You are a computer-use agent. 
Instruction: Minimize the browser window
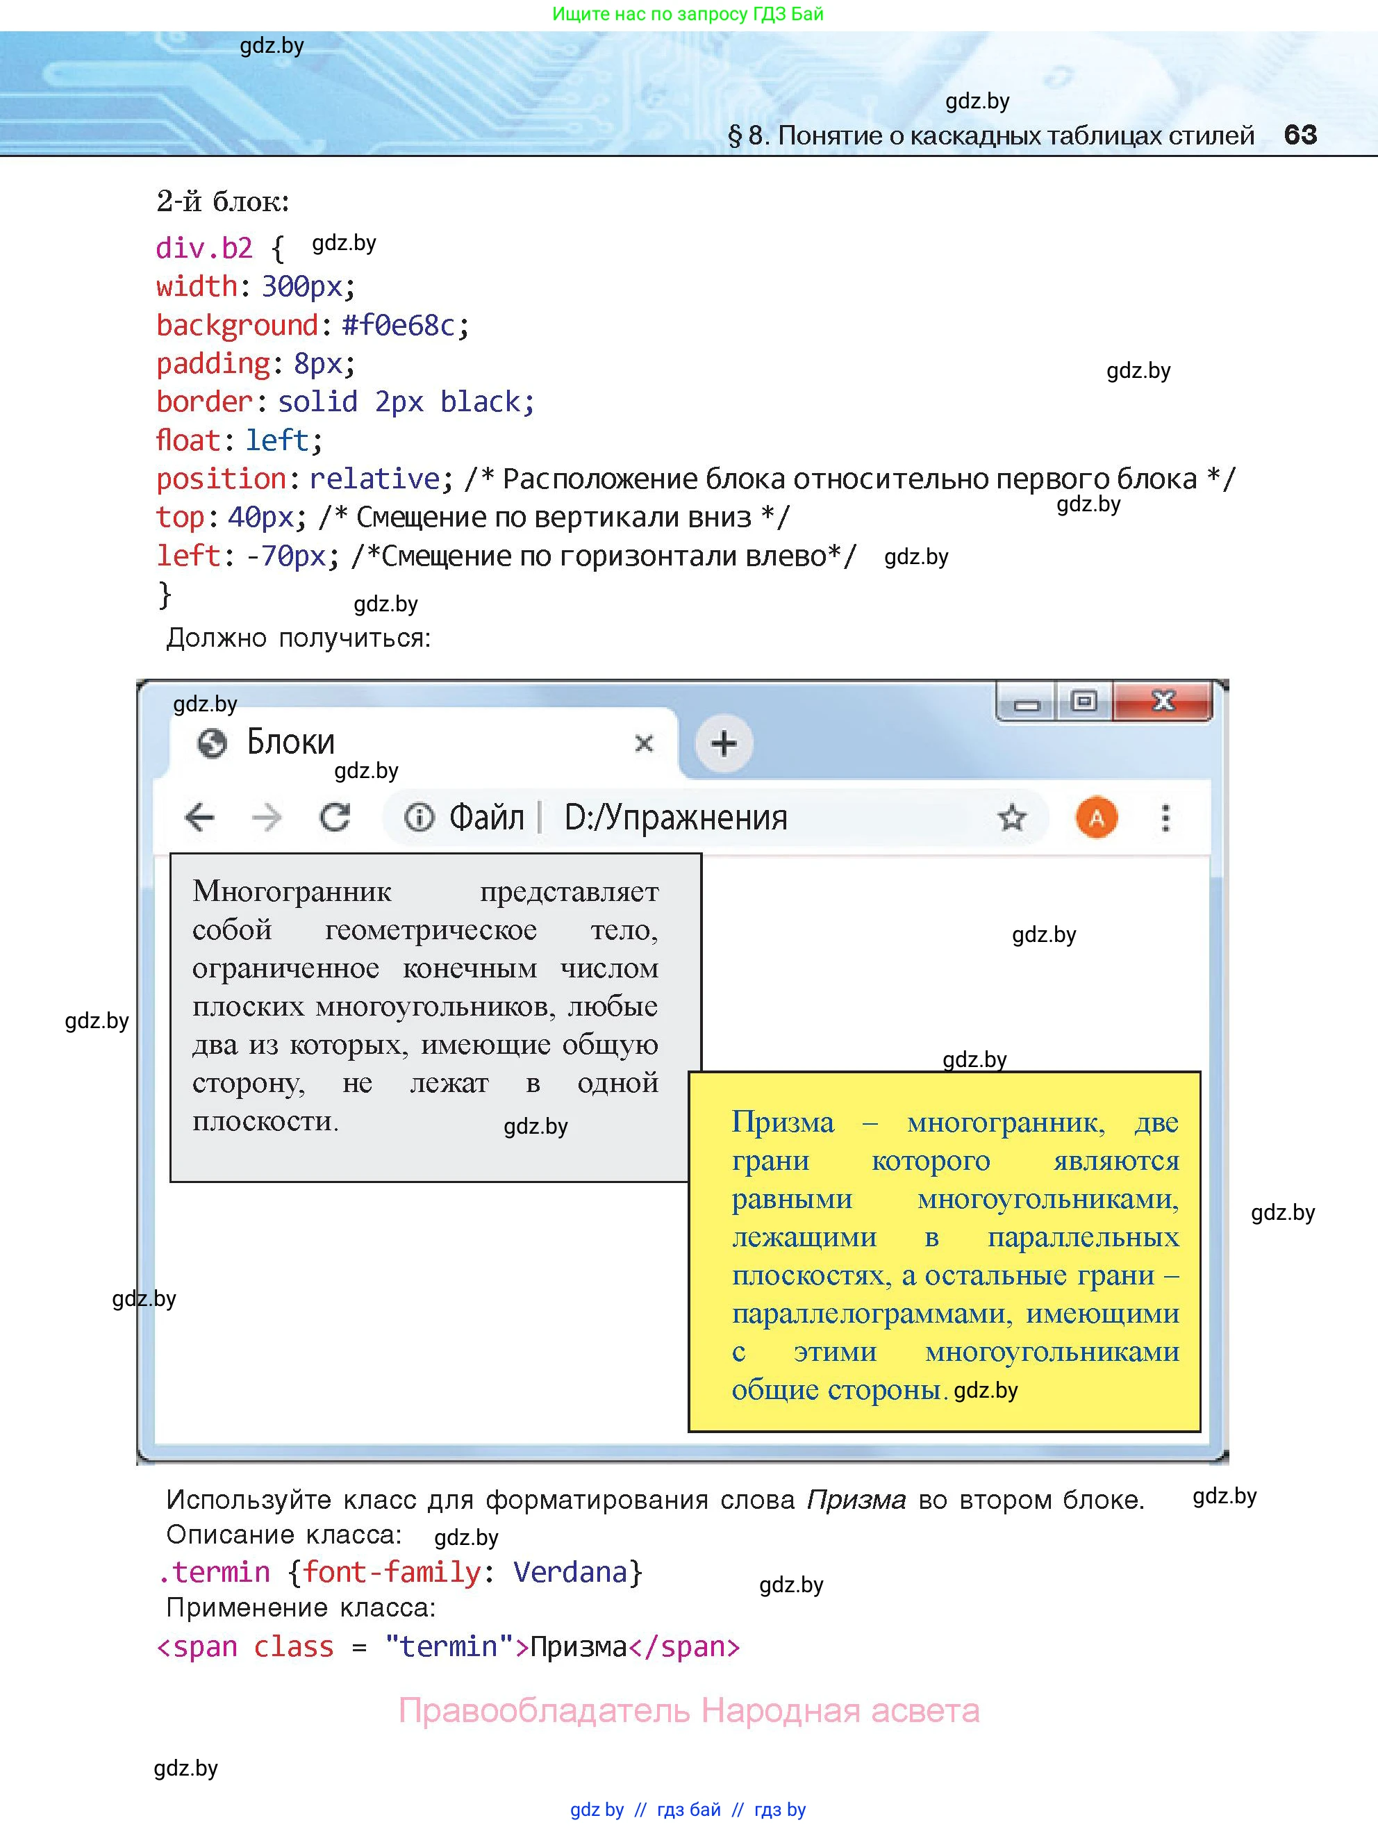[x=1027, y=704]
